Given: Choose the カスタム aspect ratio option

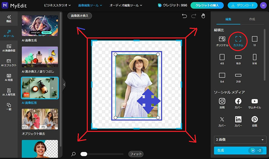Looking at the screenshot, I should 238,41.
